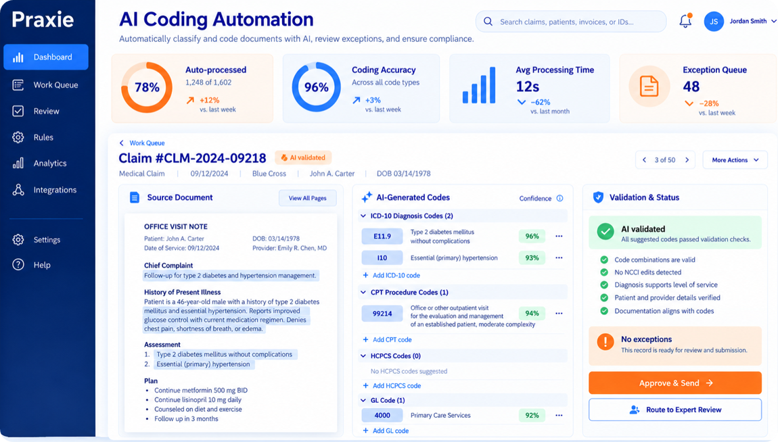Click Documentation aligns with codes checkmark
The width and height of the screenshot is (778, 442).
pyautogui.click(x=604, y=311)
